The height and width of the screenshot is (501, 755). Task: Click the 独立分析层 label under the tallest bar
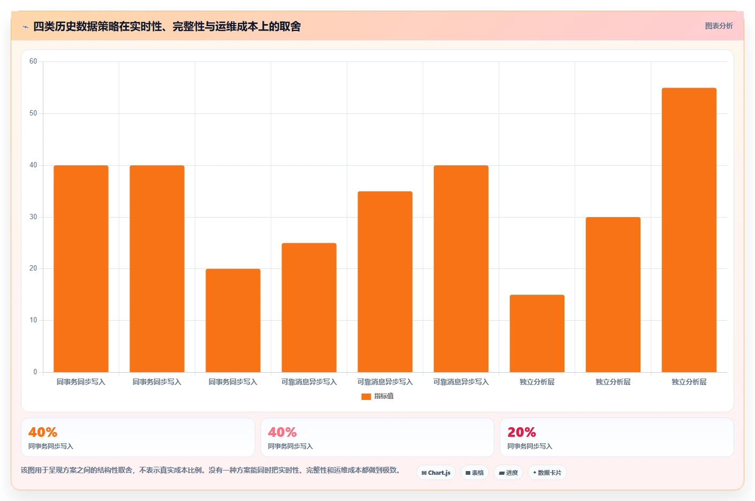pos(689,382)
